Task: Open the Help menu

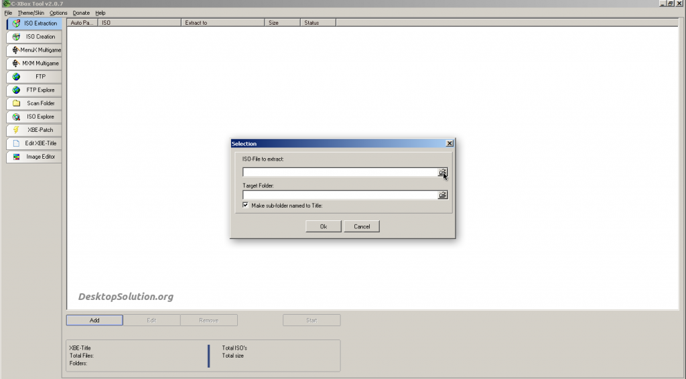Action: click(x=100, y=13)
